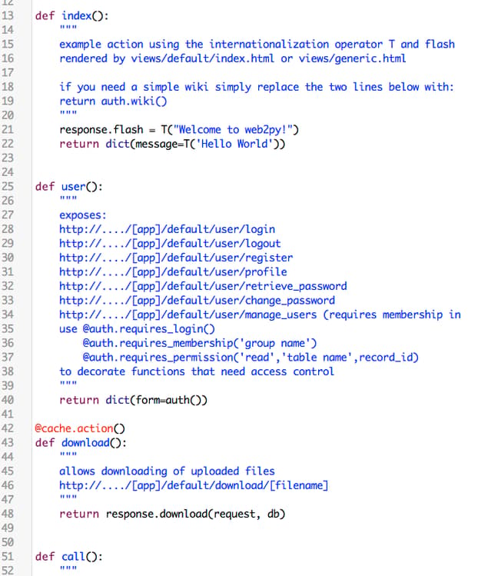
Task: Click line number 13 in gutter
Action: (8, 16)
